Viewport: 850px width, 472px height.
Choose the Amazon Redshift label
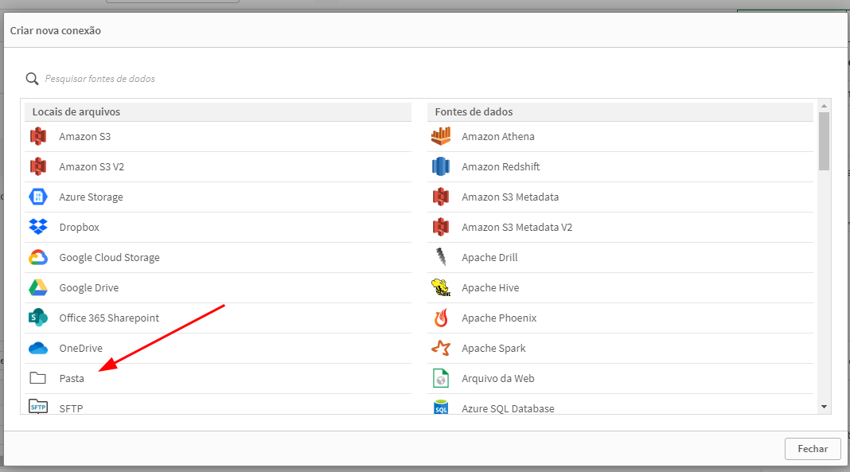click(x=501, y=167)
